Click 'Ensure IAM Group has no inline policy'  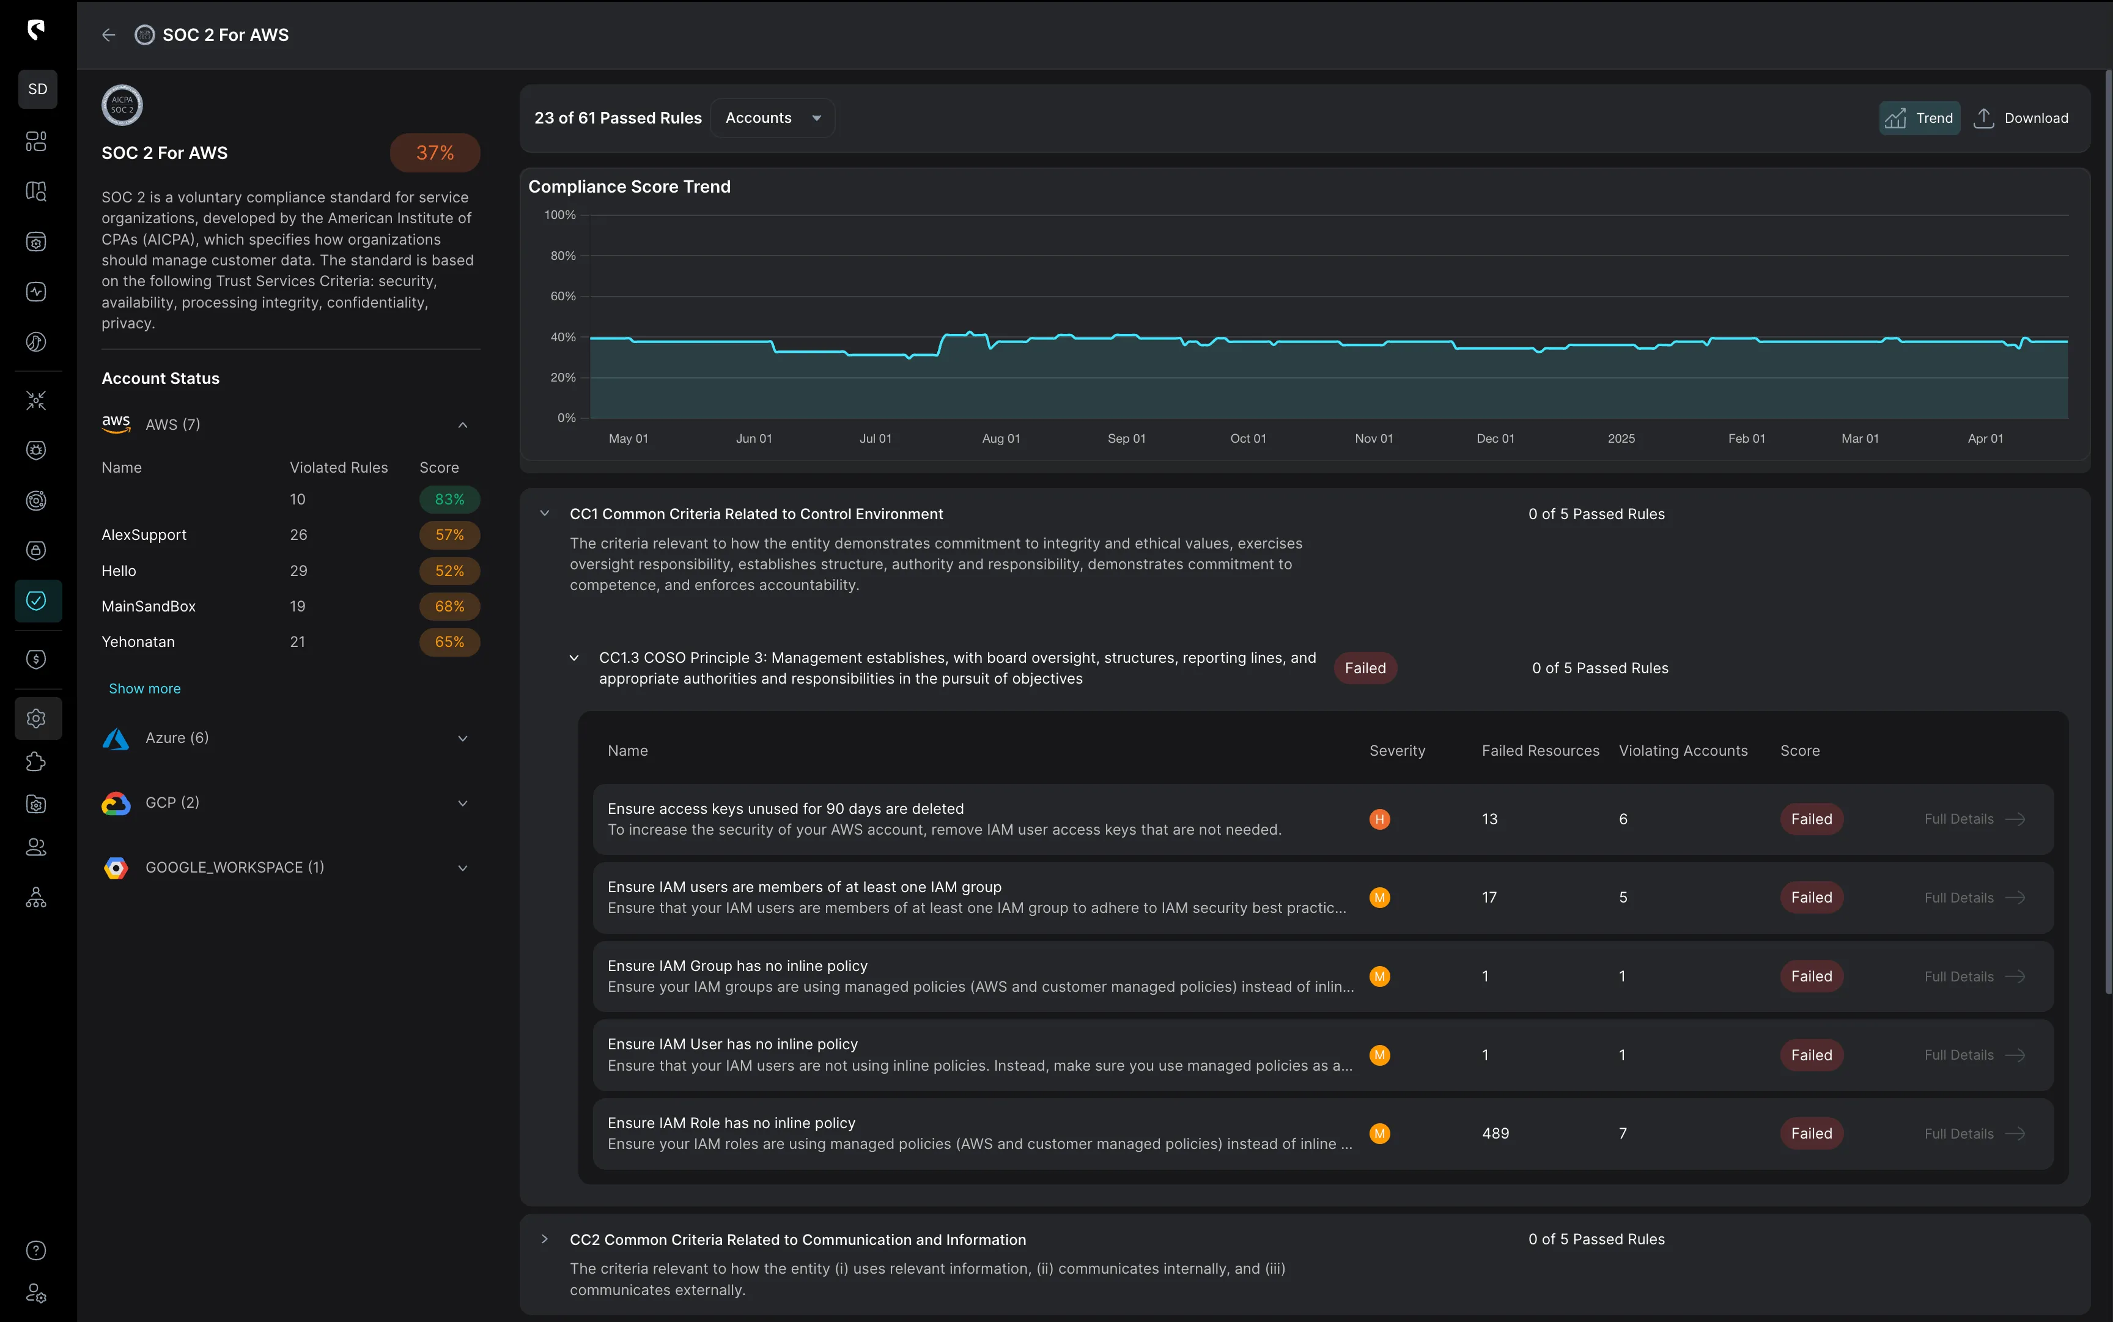[737, 966]
